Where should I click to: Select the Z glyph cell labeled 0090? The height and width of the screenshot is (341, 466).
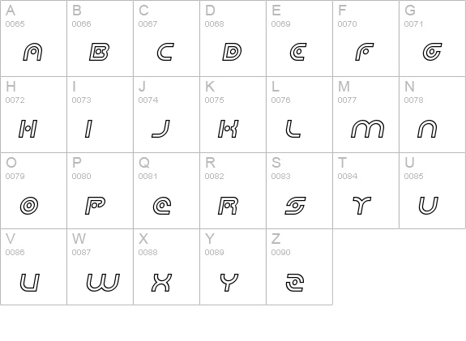pos(300,266)
